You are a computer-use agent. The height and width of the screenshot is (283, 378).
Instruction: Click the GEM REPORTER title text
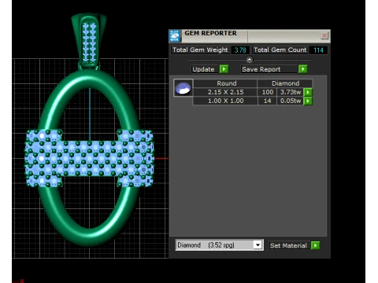(x=210, y=33)
